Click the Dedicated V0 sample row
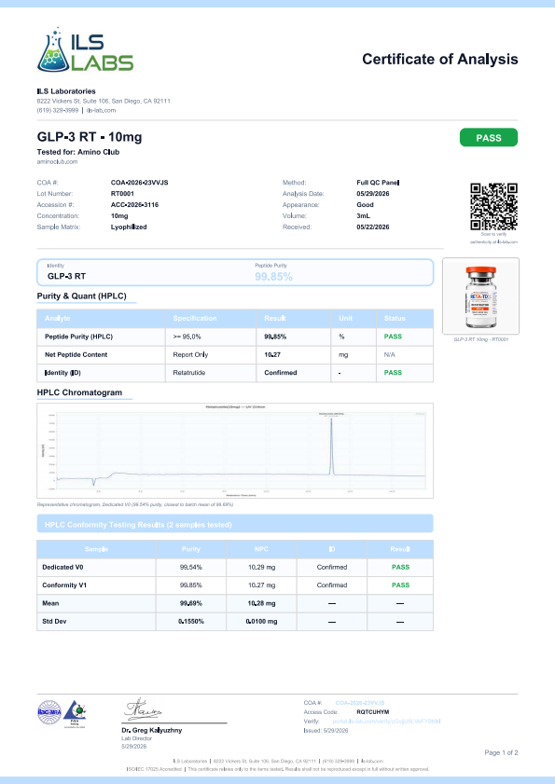 tap(235, 567)
